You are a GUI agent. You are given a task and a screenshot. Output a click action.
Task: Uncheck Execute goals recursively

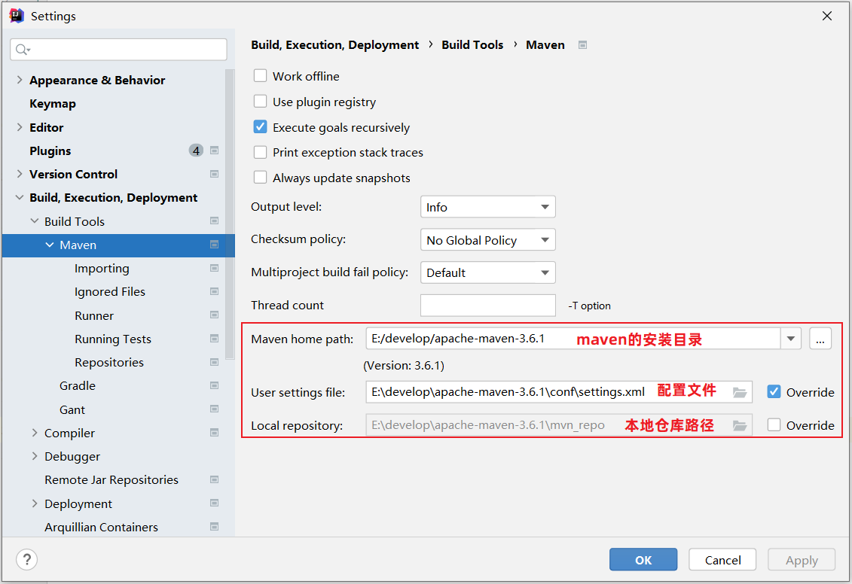tap(261, 127)
